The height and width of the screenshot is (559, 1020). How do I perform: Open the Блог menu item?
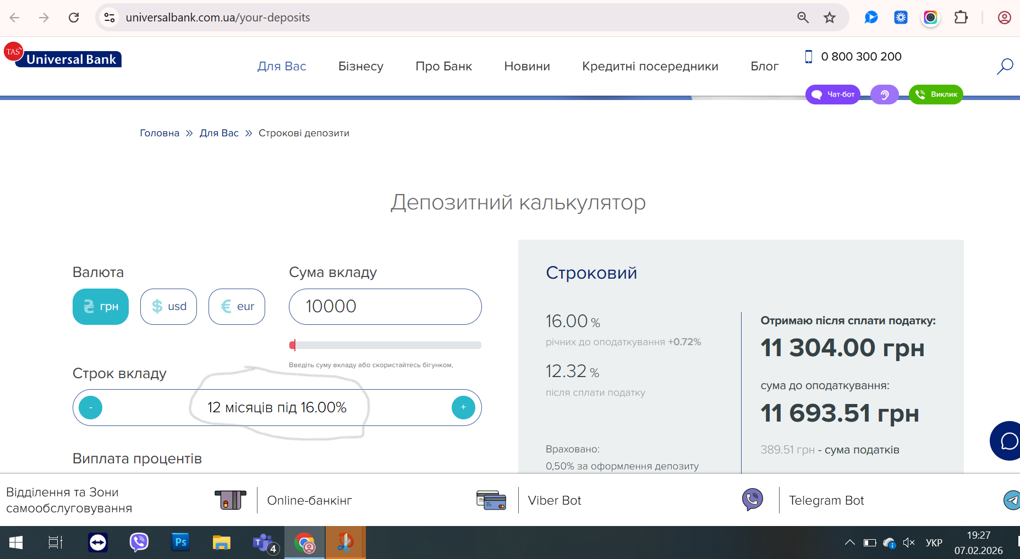[765, 66]
